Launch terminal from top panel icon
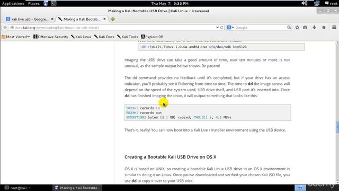 click(53, 3)
